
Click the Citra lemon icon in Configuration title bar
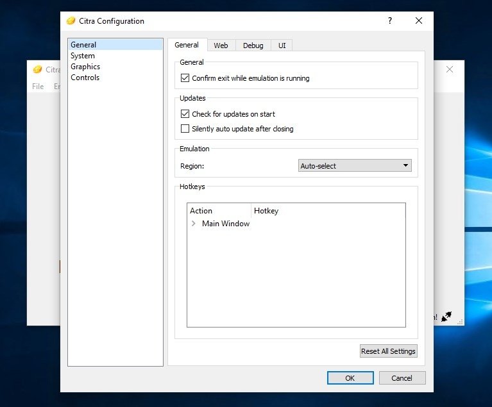pyautogui.click(x=71, y=21)
